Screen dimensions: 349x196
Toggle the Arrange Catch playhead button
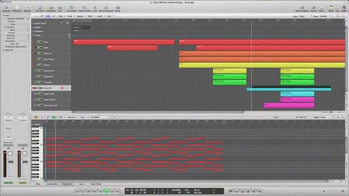pyautogui.click(x=48, y=16)
